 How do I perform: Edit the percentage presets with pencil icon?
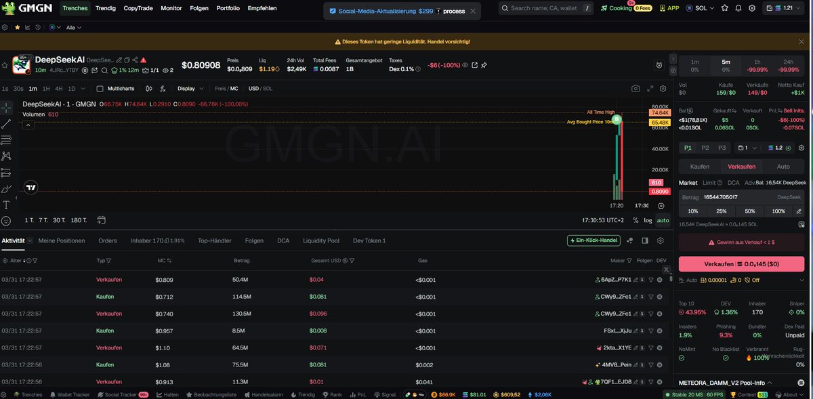(799, 211)
